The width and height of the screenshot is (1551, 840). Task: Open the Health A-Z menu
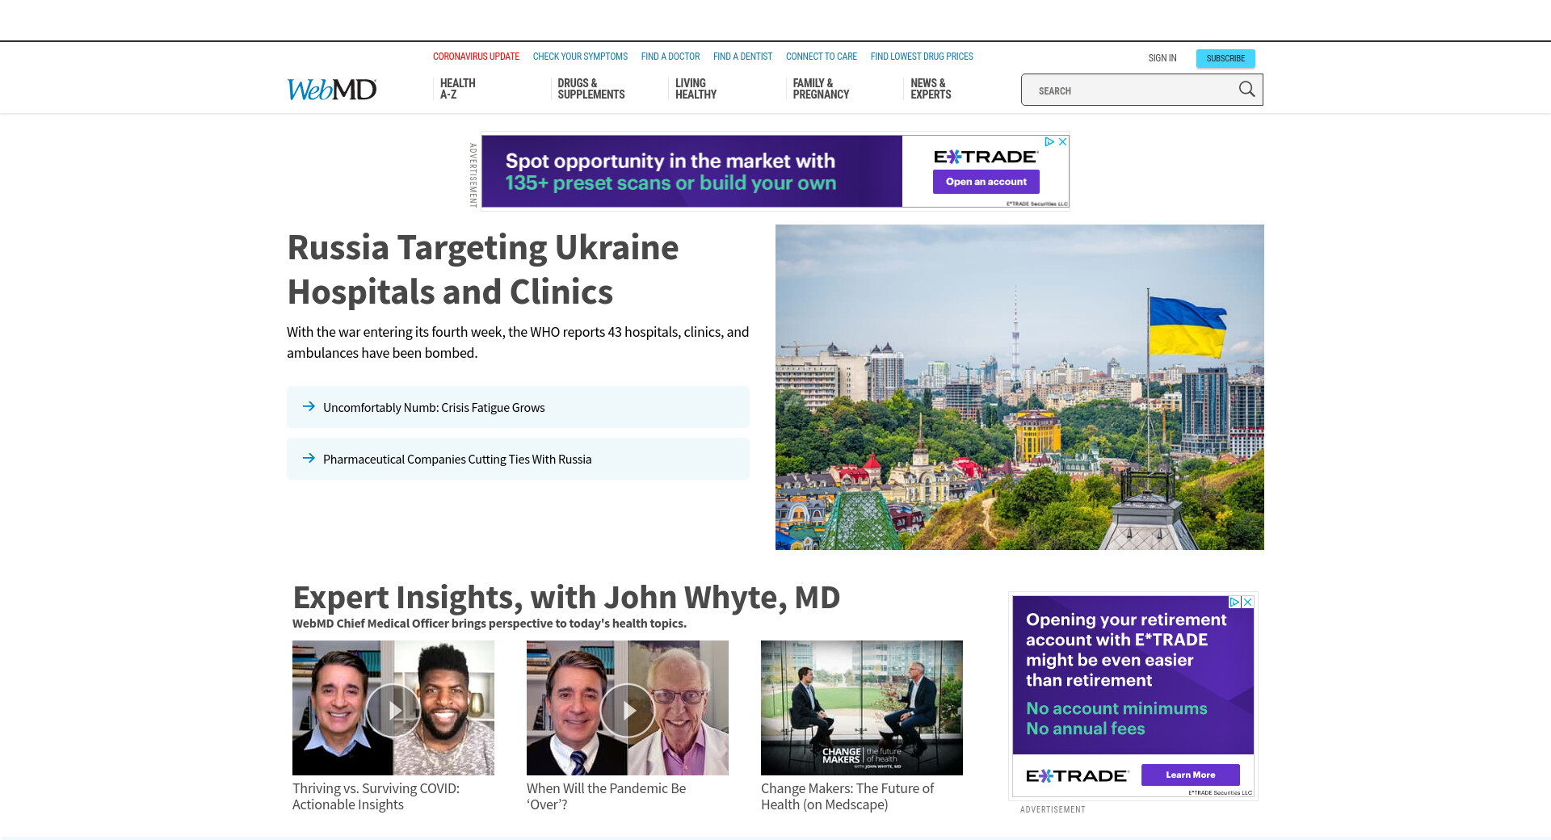(457, 89)
